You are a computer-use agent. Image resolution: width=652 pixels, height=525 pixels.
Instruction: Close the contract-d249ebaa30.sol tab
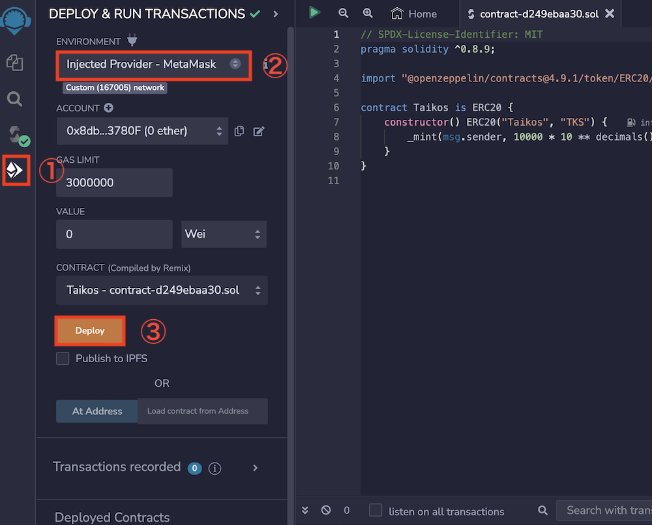coord(609,14)
